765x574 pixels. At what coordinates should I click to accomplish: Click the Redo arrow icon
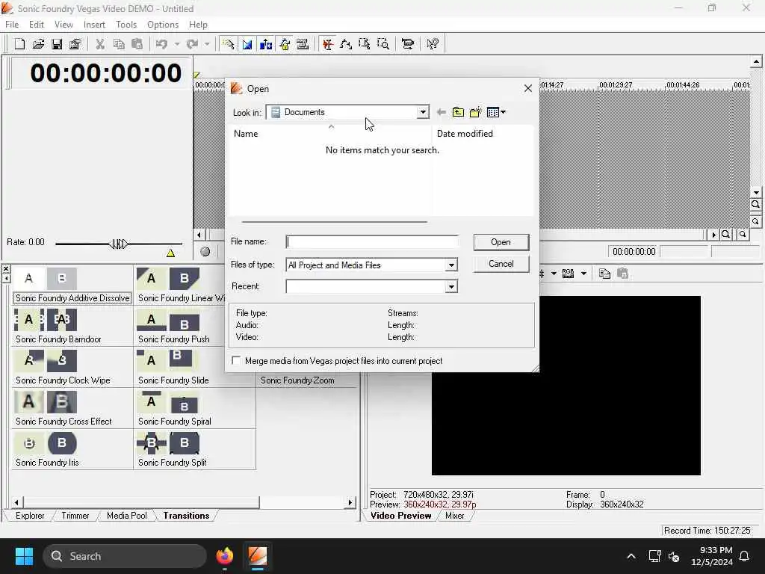[192, 44]
